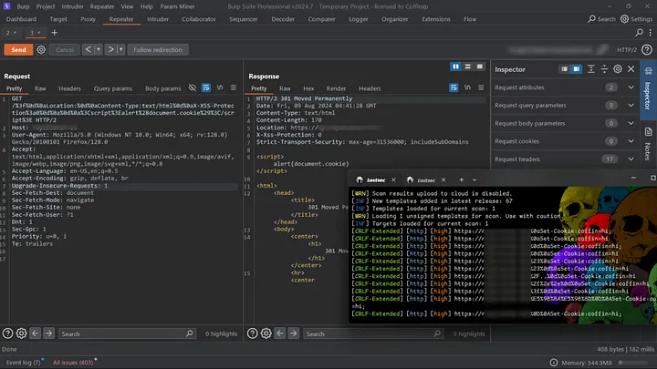657x369 pixels.
Task: Click Follow redirection button
Action: click(158, 50)
